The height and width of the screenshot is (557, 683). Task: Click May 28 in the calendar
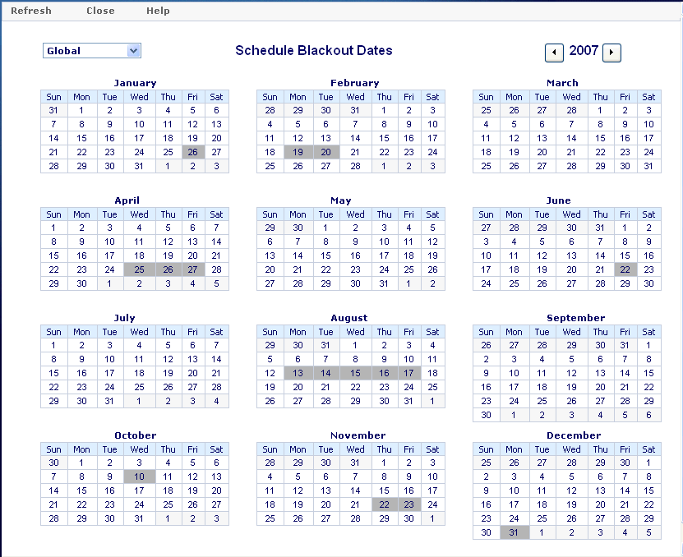(x=298, y=283)
